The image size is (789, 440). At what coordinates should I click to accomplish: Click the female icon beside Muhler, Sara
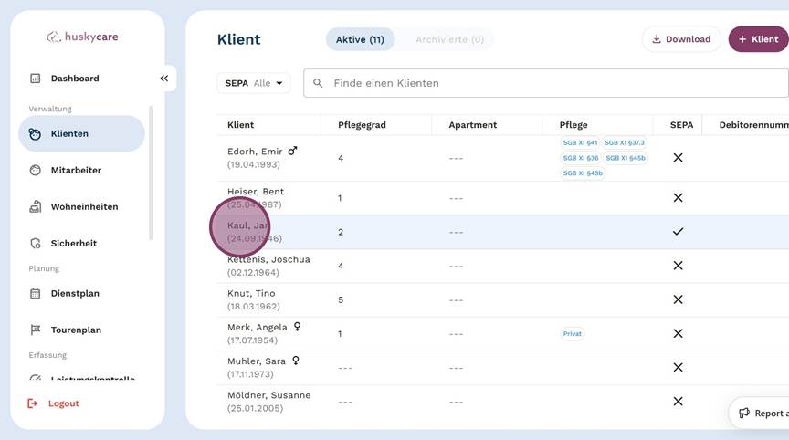[296, 361]
